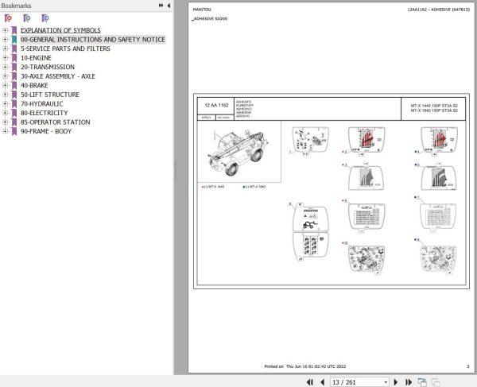The height and width of the screenshot is (387, 477).
Task: Select the 50-LIFT STRUCTURE bookmark
Action: tap(50, 95)
